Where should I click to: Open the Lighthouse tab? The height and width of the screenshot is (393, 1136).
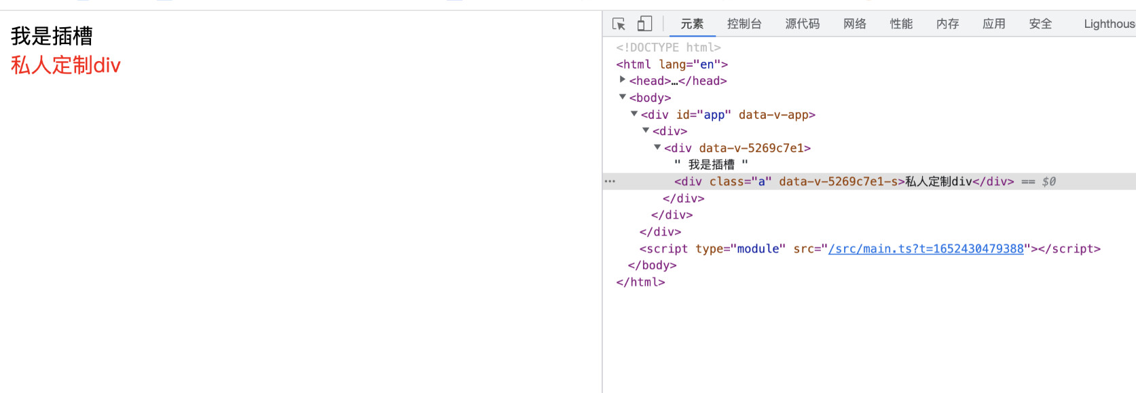click(1110, 24)
